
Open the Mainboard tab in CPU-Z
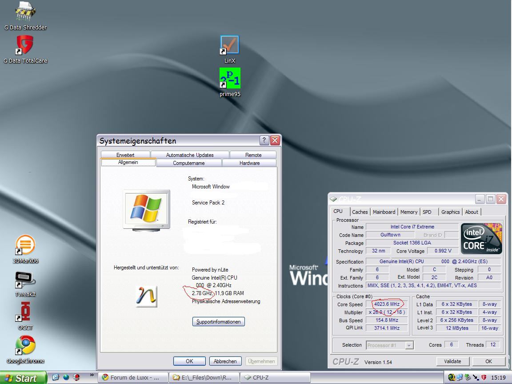[x=384, y=212]
